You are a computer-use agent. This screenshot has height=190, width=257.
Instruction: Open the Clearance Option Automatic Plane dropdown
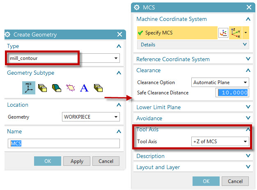(220, 82)
